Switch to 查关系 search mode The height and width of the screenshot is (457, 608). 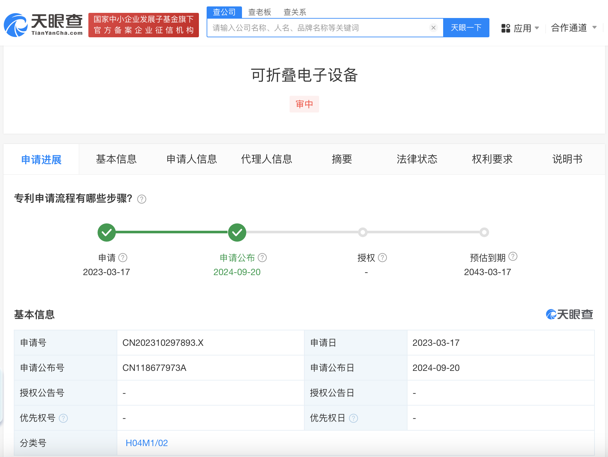tap(294, 12)
